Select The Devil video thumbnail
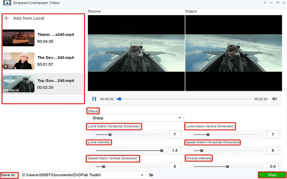This screenshot has height=179, width=287. point(18,61)
